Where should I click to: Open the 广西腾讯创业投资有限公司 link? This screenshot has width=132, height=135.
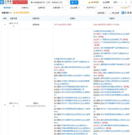pyautogui.click(x=111, y=39)
